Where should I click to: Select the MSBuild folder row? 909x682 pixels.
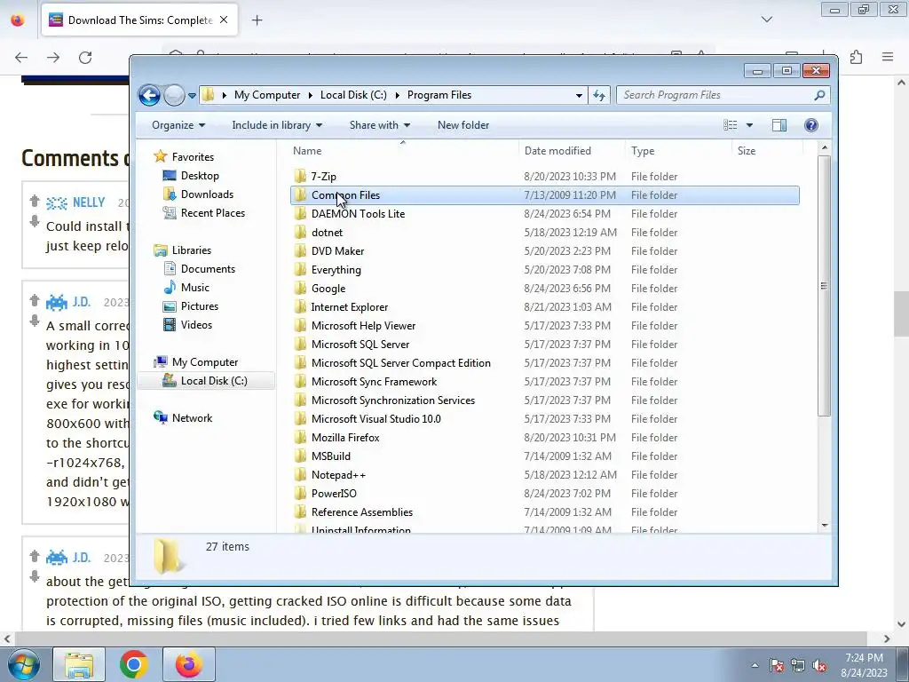[544, 456]
